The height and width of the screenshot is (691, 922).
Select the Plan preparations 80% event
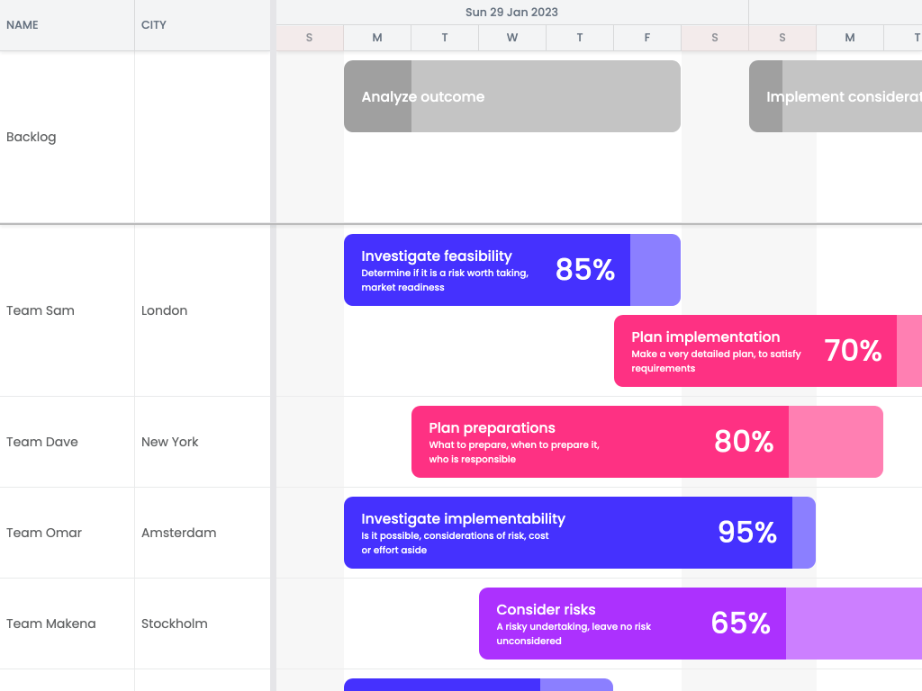click(647, 442)
